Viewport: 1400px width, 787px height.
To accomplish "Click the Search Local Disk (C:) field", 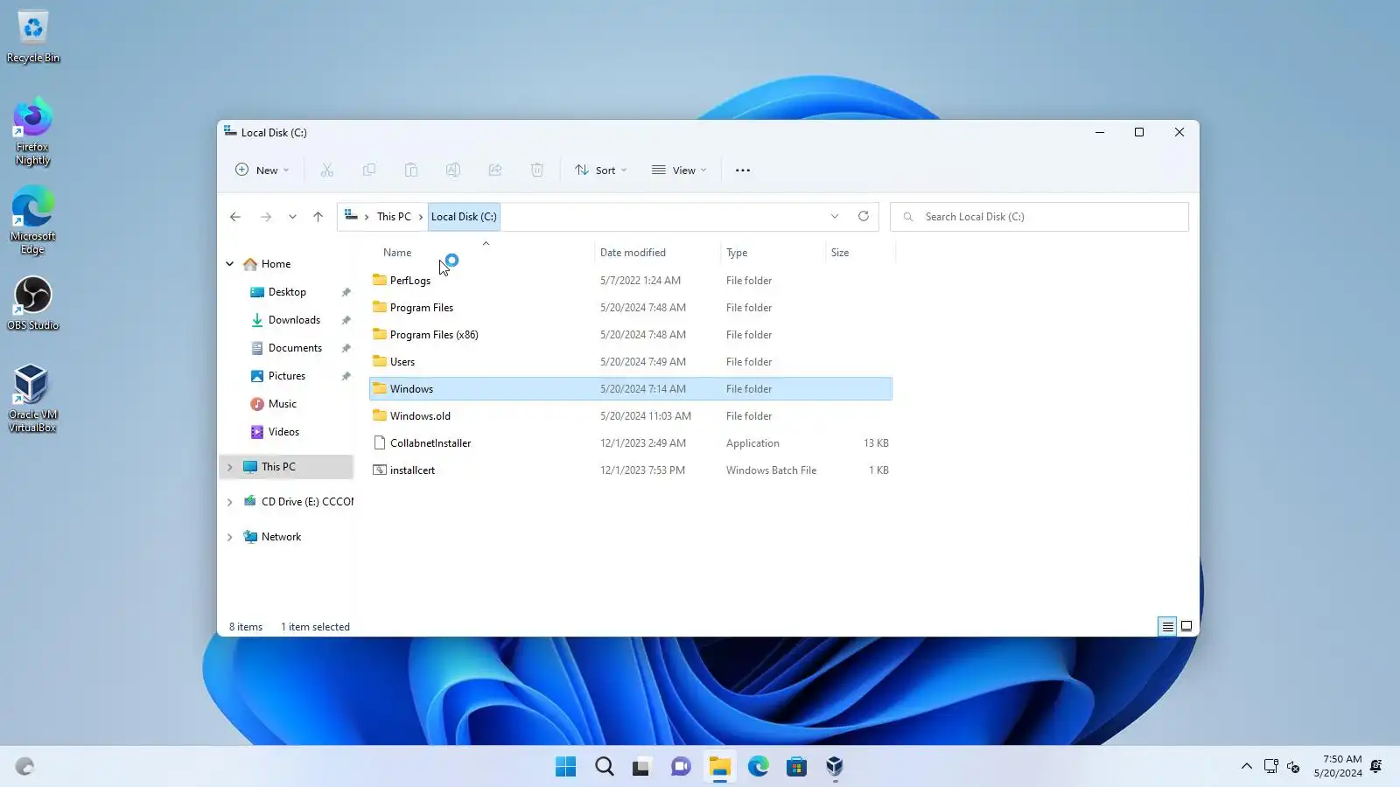I will point(1039,217).
